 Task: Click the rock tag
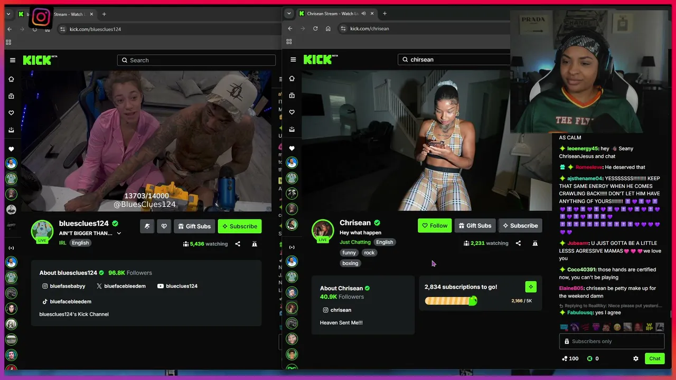point(369,253)
